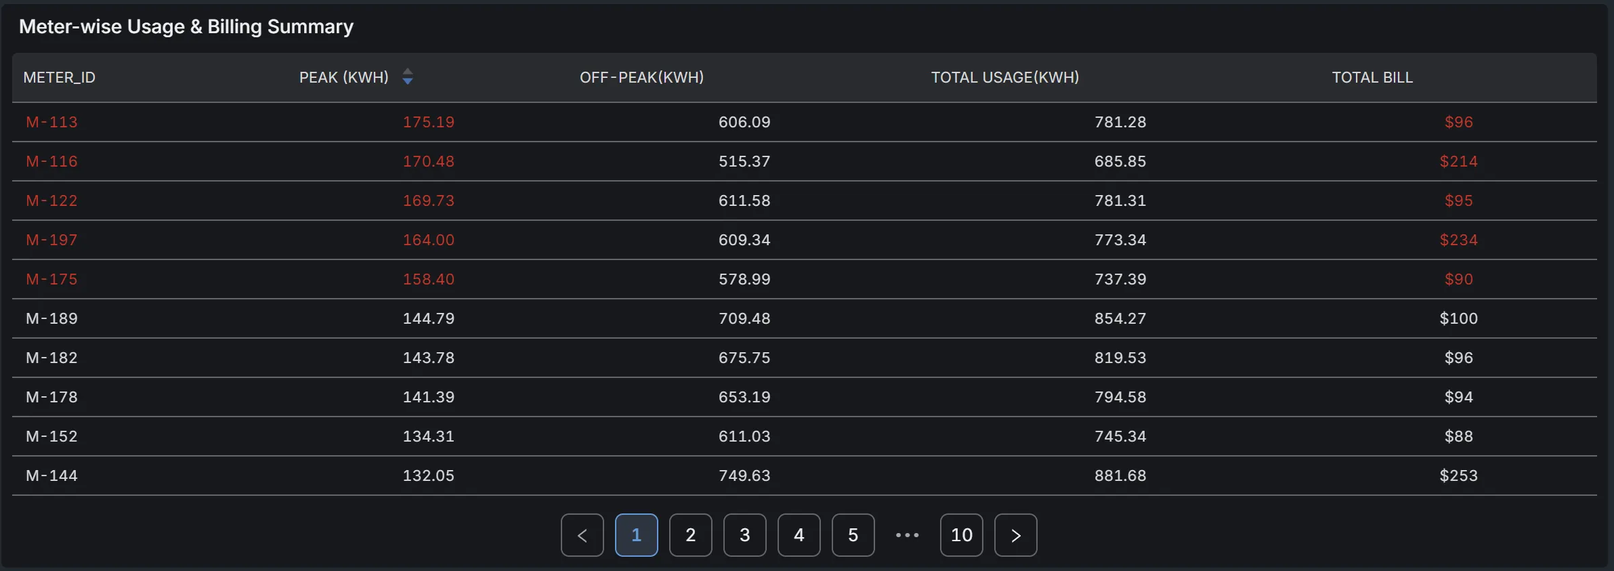Click total usage value 745.34
Image resolution: width=1614 pixels, height=571 pixels.
(1120, 436)
